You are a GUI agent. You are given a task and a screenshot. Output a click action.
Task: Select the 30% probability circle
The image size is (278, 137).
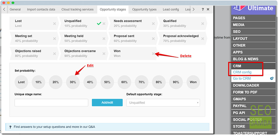click(x=73, y=82)
